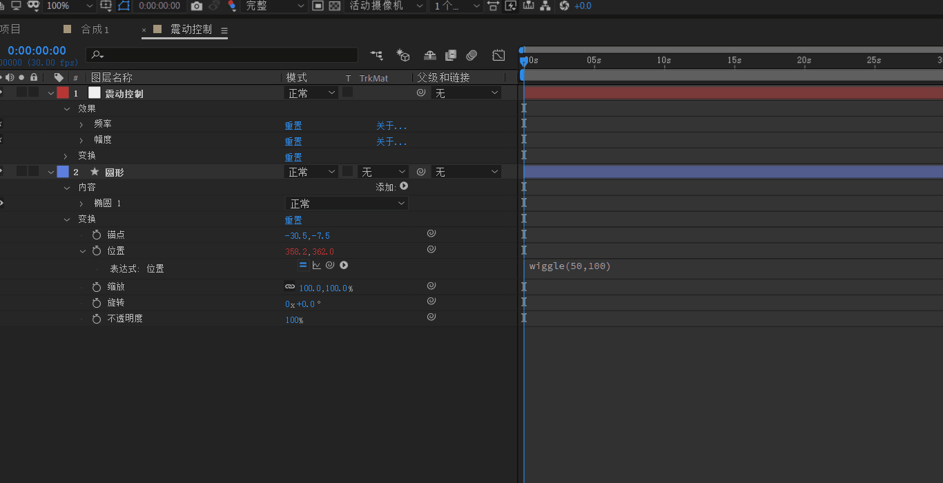Screen dimensions: 943x483
Task: Click the blue label color of 圆形
Action: [x=63, y=171]
